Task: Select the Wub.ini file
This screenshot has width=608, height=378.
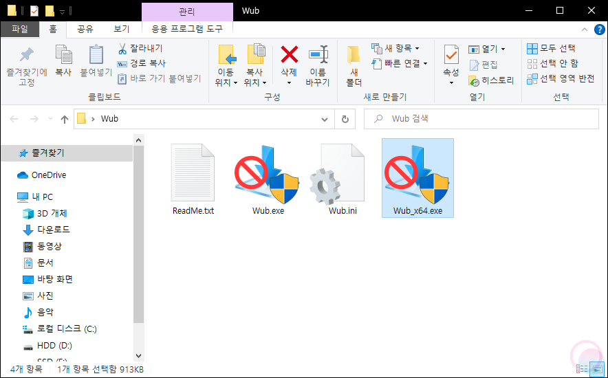Action: click(x=343, y=178)
